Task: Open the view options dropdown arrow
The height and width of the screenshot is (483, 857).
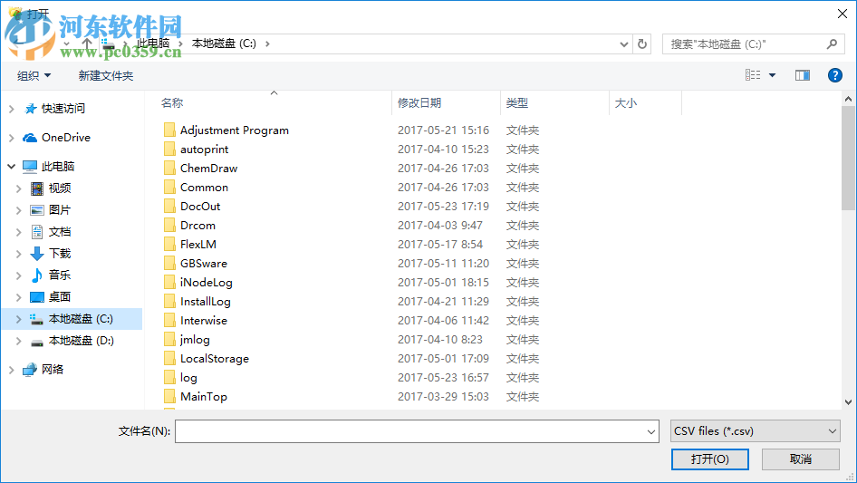Action: [772, 75]
